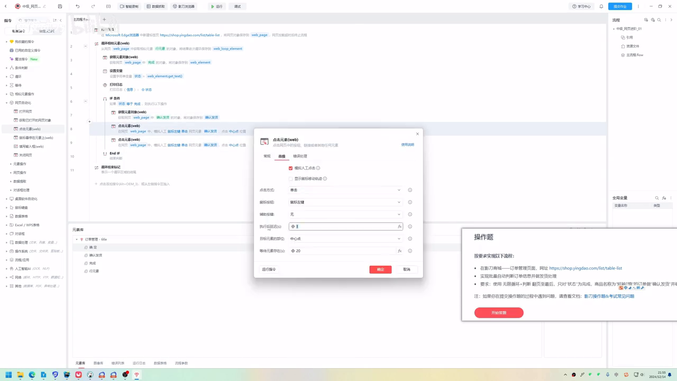Click 取消 to cancel dialog

tap(407, 269)
